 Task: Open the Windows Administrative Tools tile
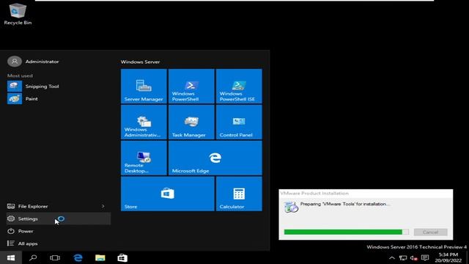(144, 122)
